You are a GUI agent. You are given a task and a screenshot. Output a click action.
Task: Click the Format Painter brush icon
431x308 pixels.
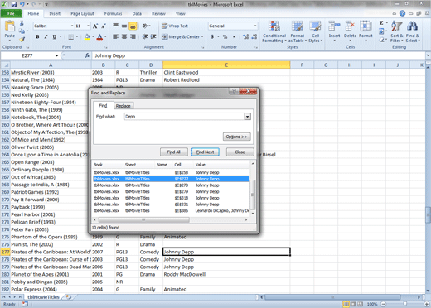22,40
